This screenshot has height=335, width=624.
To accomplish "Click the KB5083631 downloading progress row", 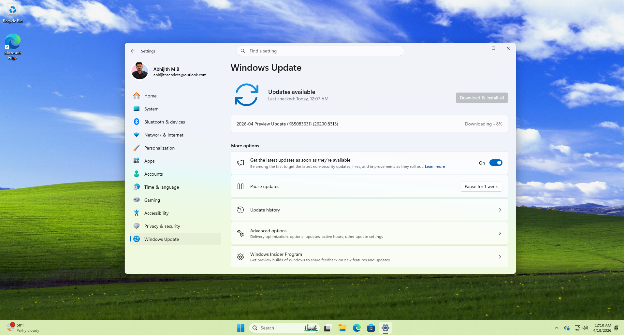I will pos(369,124).
